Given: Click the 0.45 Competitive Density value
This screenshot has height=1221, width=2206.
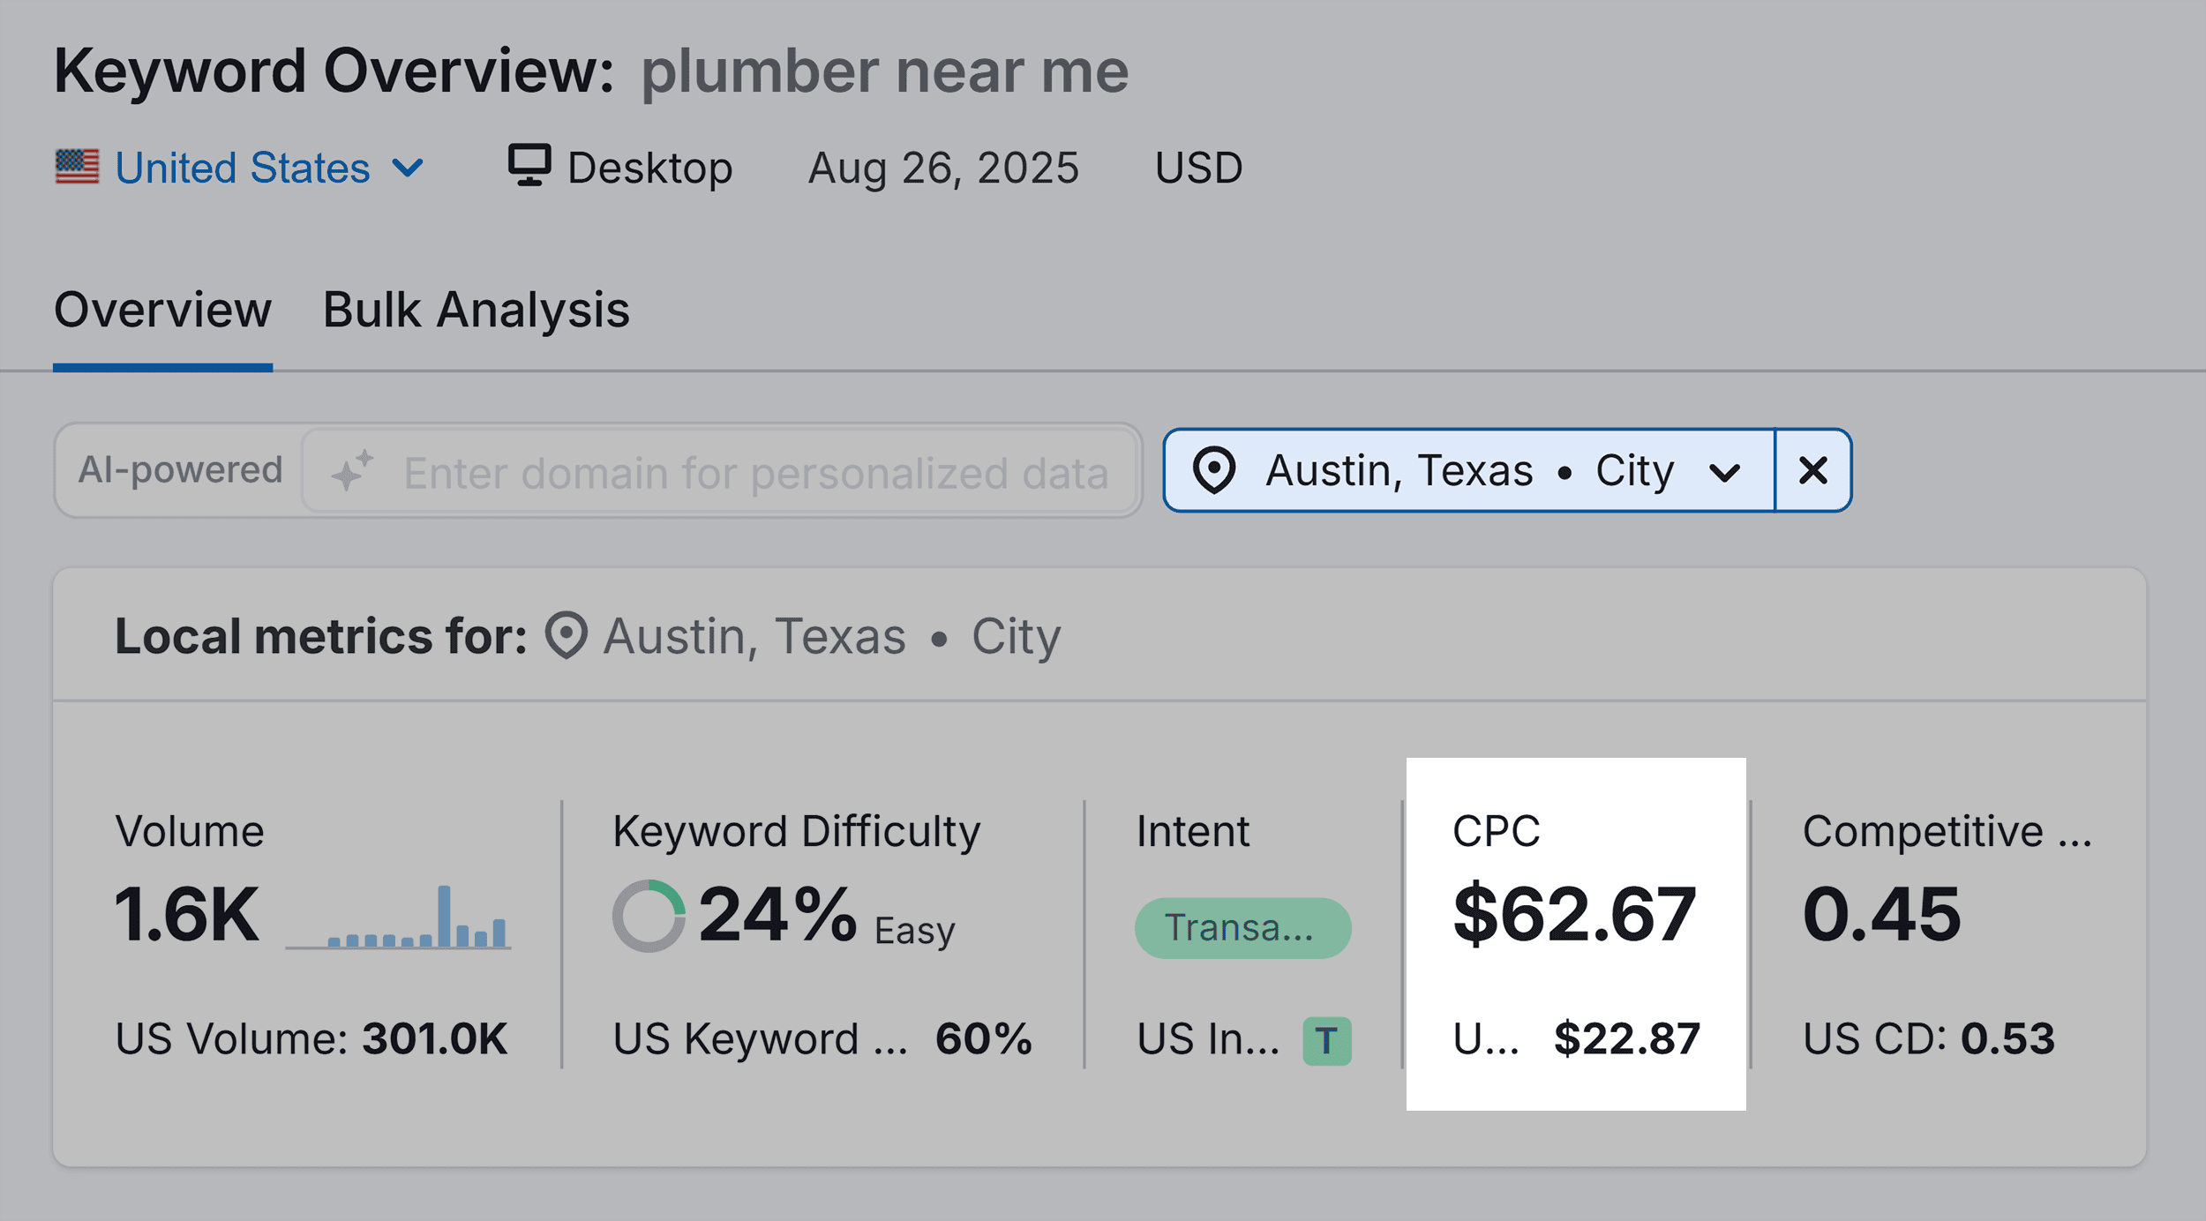Looking at the screenshot, I should coord(1881,914).
